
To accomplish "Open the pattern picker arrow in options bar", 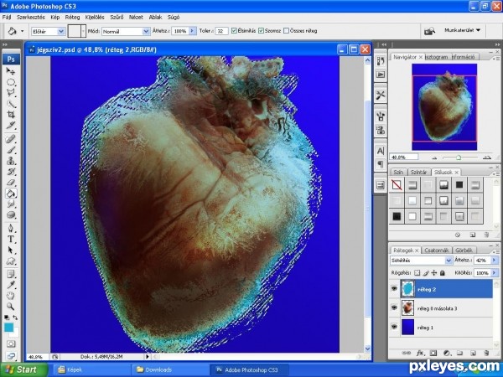I will (x=83, y=31).
